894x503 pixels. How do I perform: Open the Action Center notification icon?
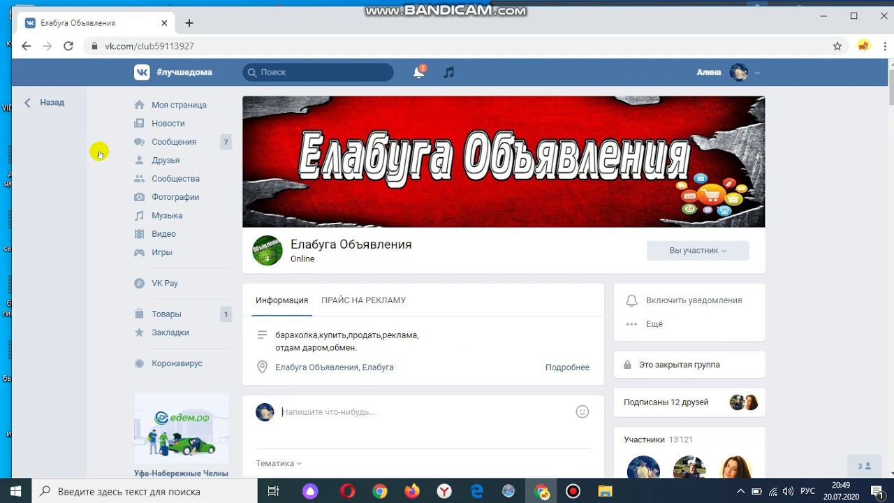(x=877, y=491)
